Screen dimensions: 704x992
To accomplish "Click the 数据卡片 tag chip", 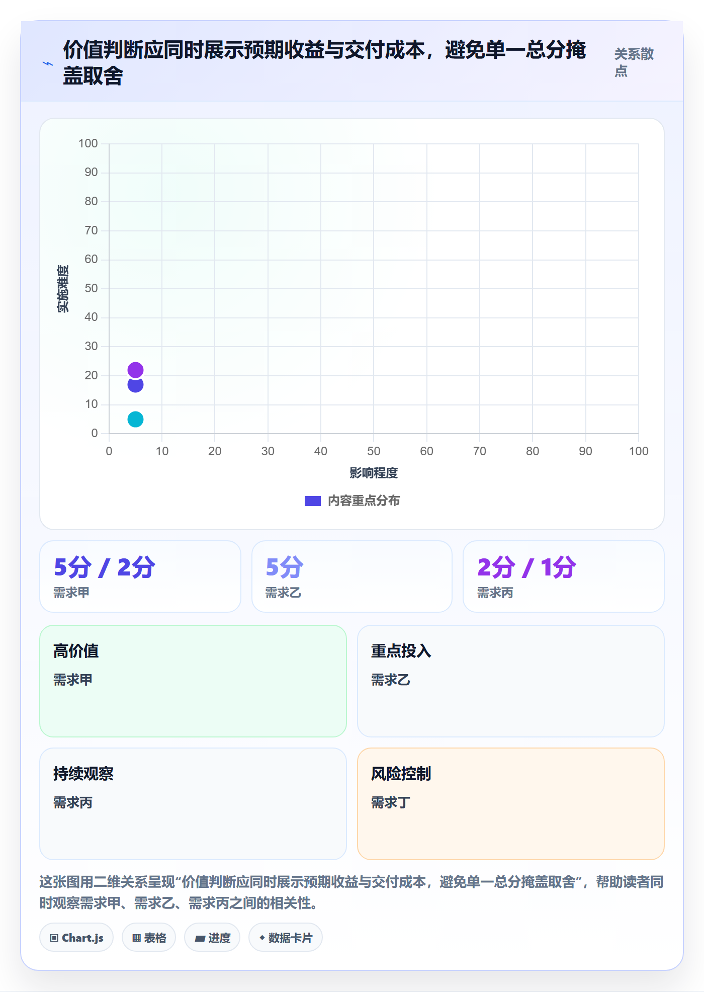I will (x=286, y=938).
